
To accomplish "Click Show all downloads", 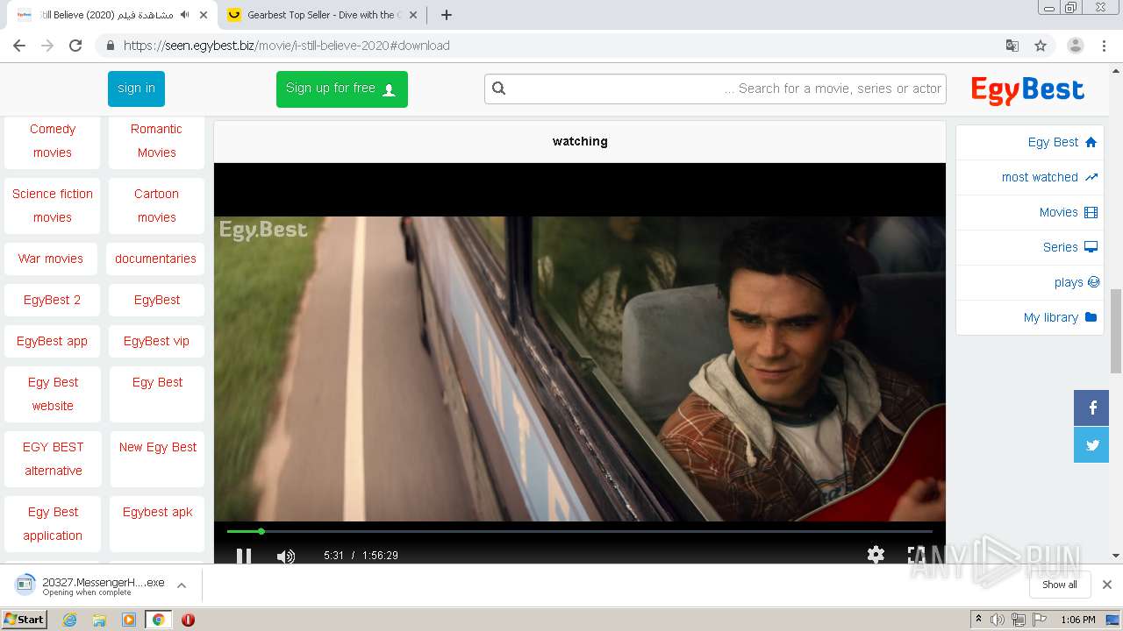I will [1060, 585].
